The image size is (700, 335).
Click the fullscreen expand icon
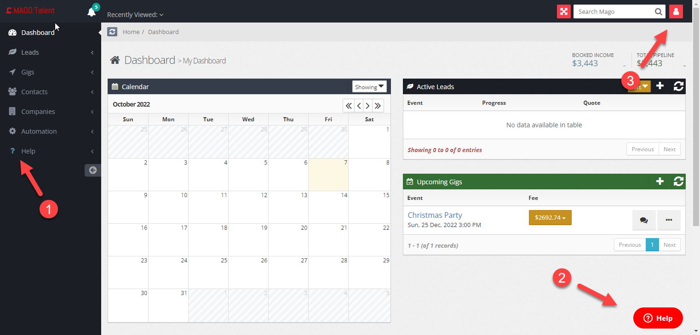(x=563, y=11)
